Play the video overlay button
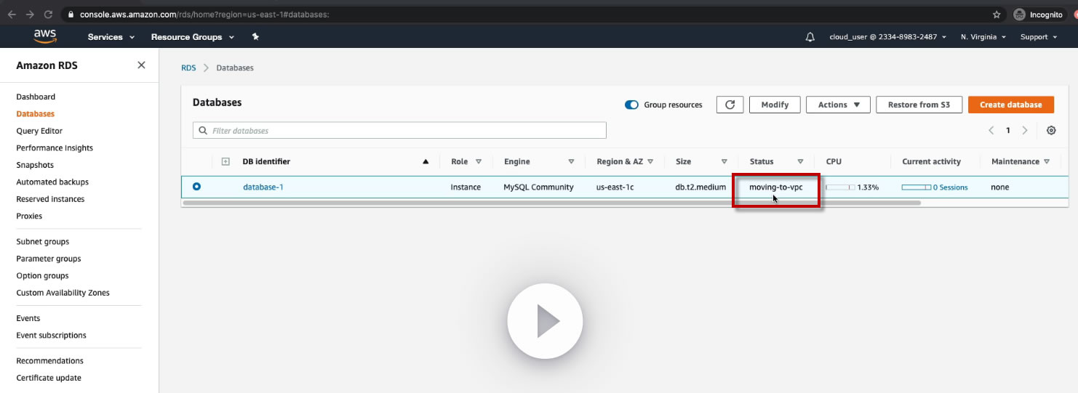The image size is (1078, 393). (x=545, y=321)
